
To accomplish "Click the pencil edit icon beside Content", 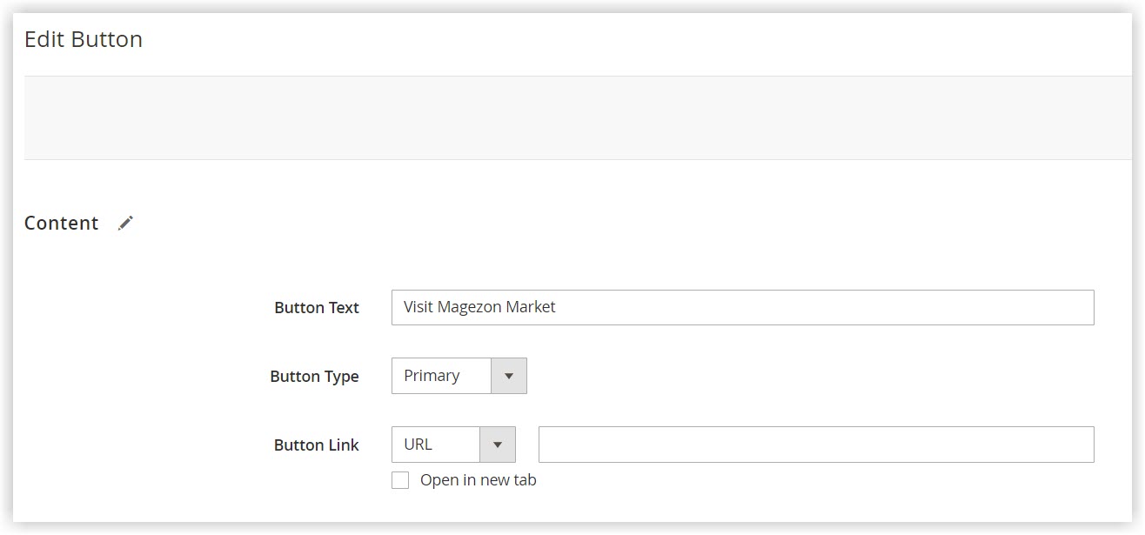I will tap(126, 223).
